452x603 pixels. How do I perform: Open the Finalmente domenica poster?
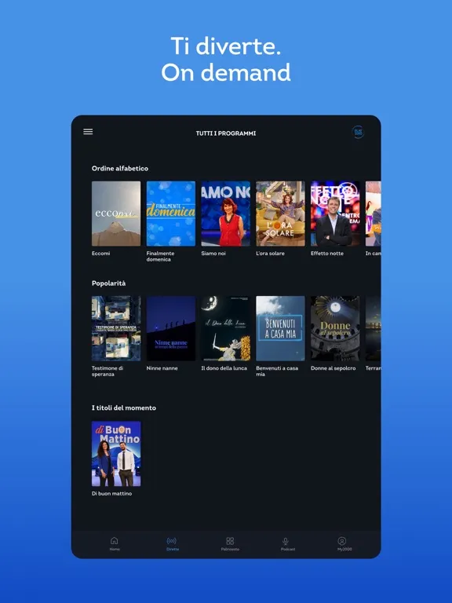[x=171, y=214]
